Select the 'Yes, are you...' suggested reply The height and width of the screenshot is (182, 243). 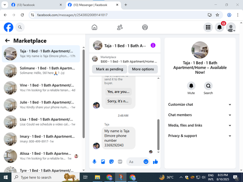[119, 92]
